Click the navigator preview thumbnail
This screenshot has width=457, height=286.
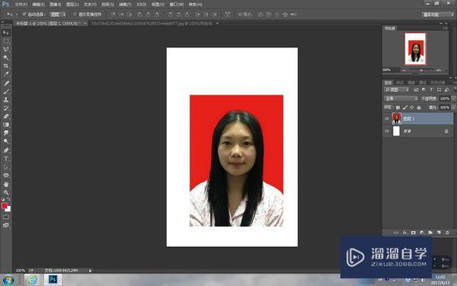[x=415, y=49]
